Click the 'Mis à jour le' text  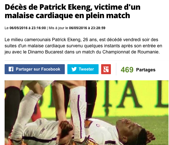(x=58, y=28)
